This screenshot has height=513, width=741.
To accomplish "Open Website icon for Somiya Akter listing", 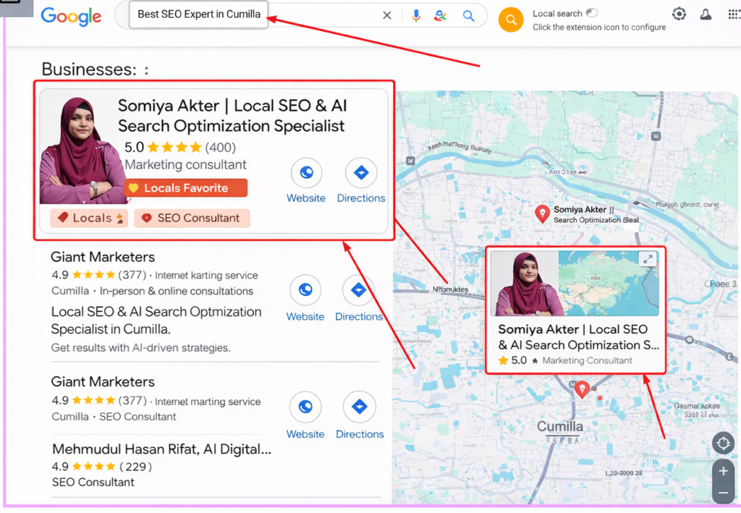I will [x=306, y=174].
